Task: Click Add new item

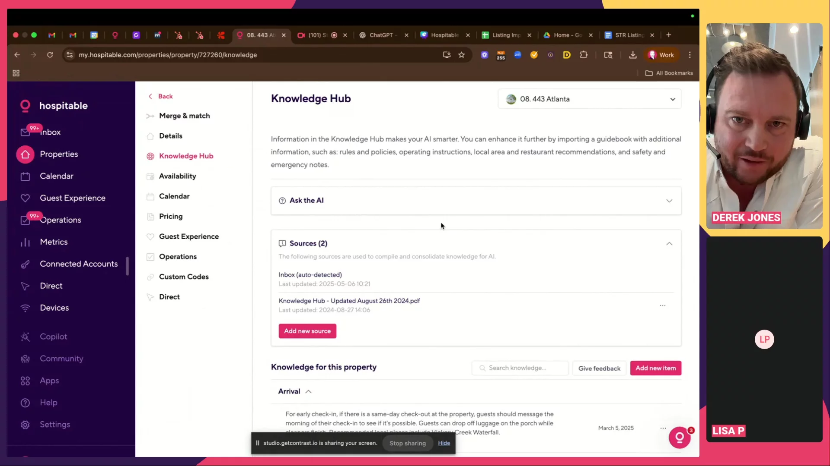Action: tap(656, 368)
